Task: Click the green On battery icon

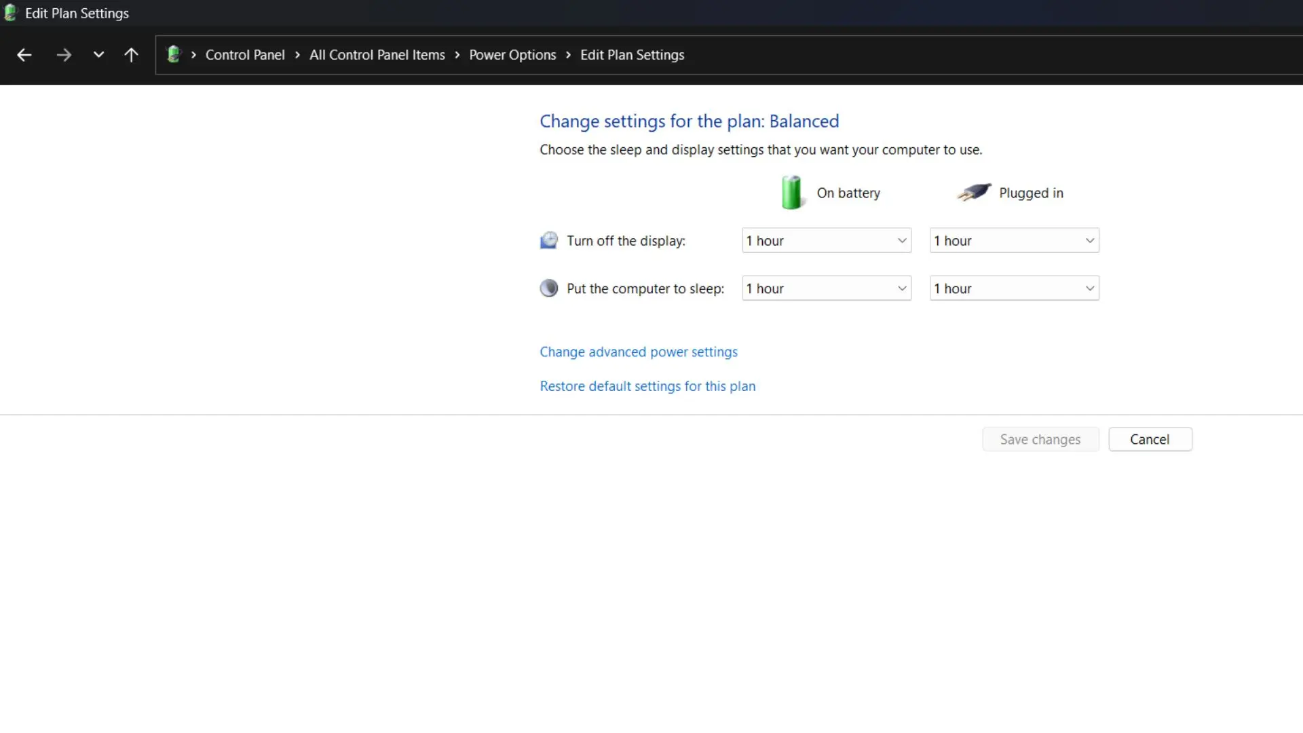Action: [791, 193]
